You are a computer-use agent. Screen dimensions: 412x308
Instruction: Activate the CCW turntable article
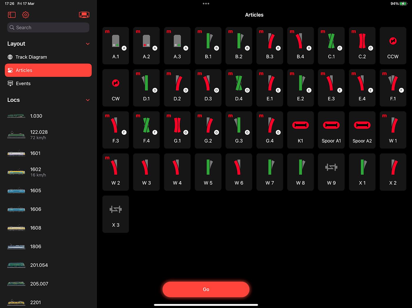click(393, 46)
